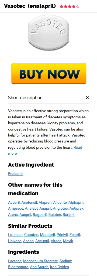Open the Enalapril active ingredient link
The width and height of the screenshot is (97, 276).
point(15,174)
